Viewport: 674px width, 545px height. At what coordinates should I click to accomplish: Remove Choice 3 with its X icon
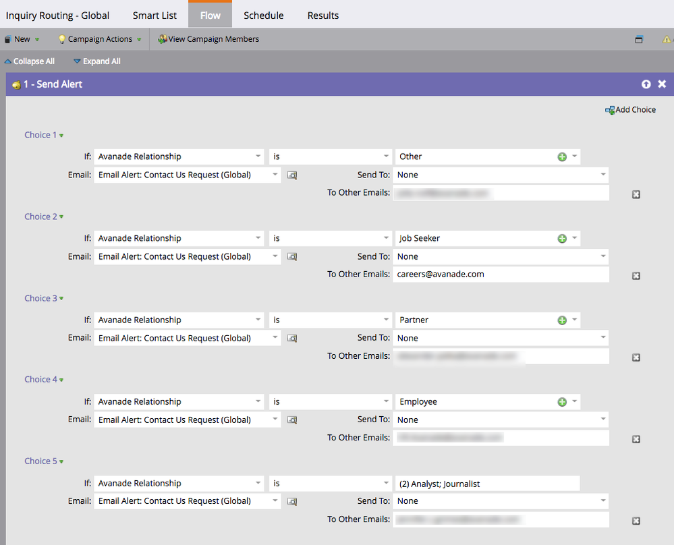tap(636, 357)
